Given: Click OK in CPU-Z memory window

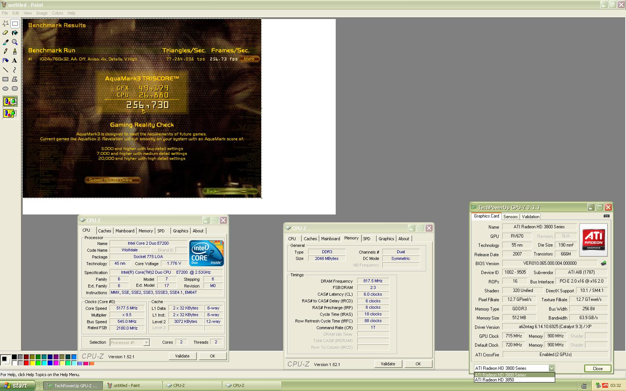Looking at the screenshot, I should click(x=418, y=364).
